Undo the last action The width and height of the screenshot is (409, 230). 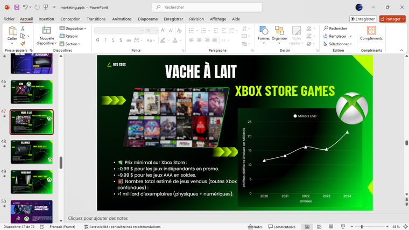(x=25, y=8)
